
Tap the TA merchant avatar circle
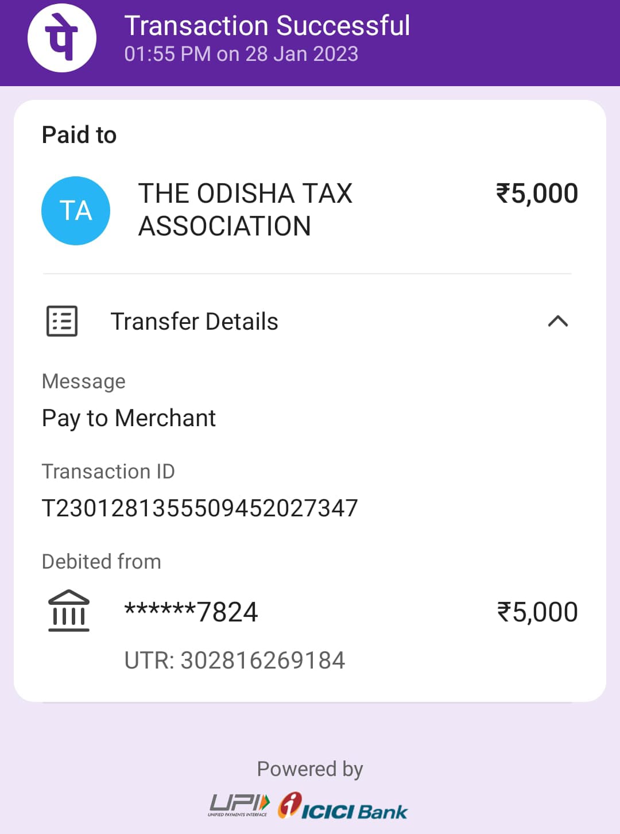(x=76, y=211)
